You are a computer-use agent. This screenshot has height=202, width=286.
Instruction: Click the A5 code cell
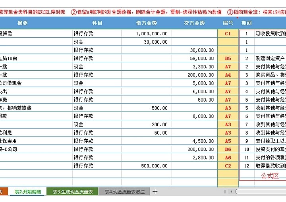pyautogui.click(x=228, y=141)
